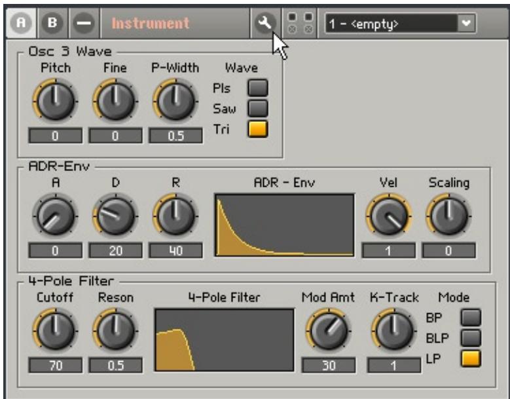This screenshot has width=510, height=399.
Task: Click the ADR envelope graph display
Action: (x=284, y=225)
